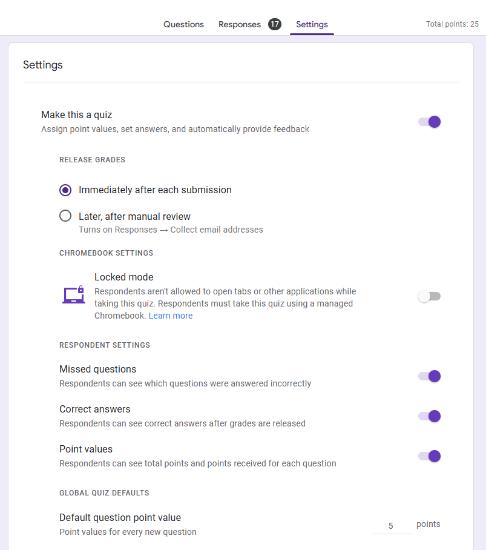Screen dimensions: 486x550
Task: Click the Missed questions label
Action: 97,369
